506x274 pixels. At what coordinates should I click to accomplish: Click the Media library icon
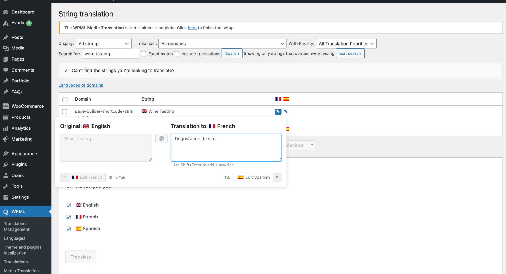[x=6, y=48]
